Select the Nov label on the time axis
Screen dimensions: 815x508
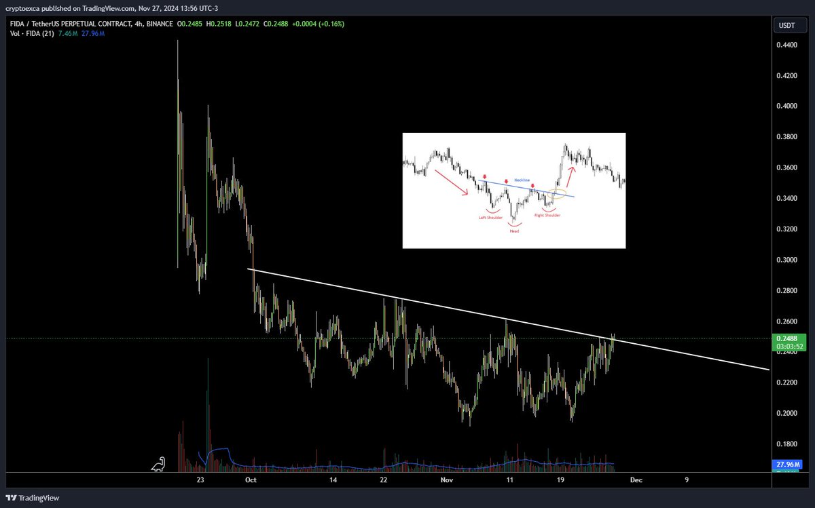point(446,480)
